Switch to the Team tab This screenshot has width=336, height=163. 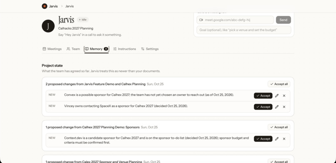pos(73,49)
